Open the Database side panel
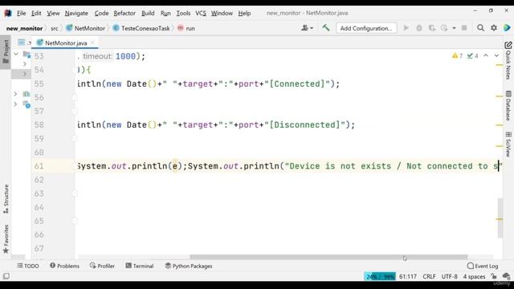Screen dimensions: 514x289 tap(508, 106)
